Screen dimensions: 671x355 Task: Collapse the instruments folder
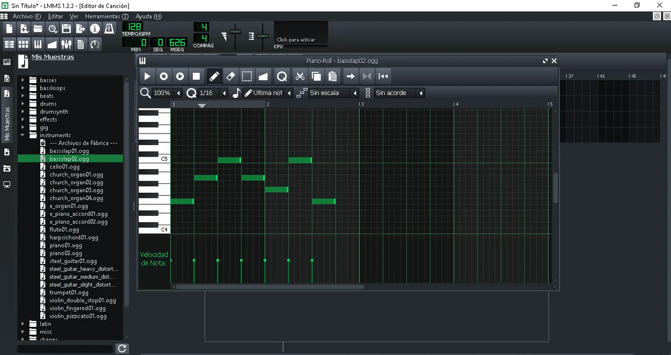click(x=23, y=135)
